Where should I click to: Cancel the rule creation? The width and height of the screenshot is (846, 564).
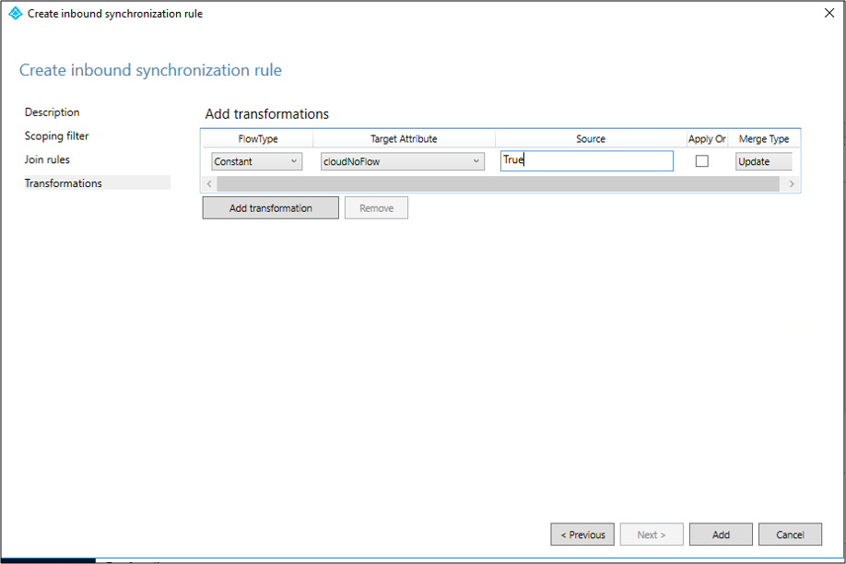pos(791,535)
